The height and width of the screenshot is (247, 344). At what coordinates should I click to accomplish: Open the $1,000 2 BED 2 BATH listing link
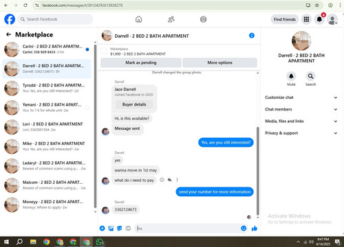[138, 54]
